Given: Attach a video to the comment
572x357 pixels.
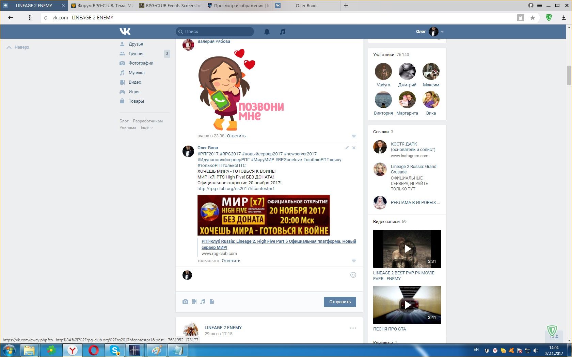Looking at the screenshot, I should (x=194, y=302).
